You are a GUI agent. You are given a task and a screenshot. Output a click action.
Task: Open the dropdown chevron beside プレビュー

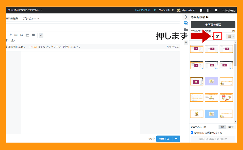[x=38, y=18]
